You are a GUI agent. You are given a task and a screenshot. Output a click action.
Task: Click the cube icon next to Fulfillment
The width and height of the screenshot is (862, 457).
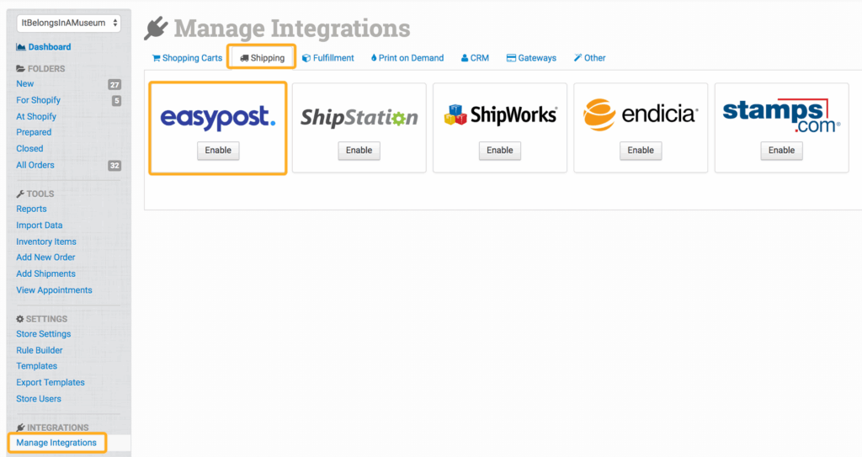click(x=306, y=58)
